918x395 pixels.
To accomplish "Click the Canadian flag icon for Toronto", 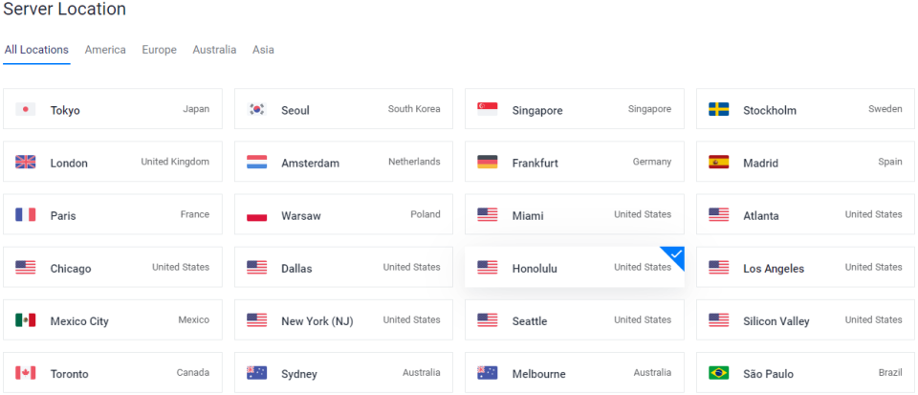I will (25, 372).
